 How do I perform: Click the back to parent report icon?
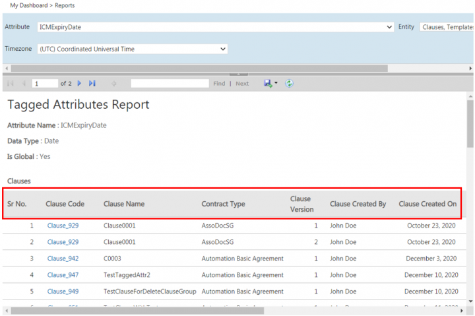114,84
